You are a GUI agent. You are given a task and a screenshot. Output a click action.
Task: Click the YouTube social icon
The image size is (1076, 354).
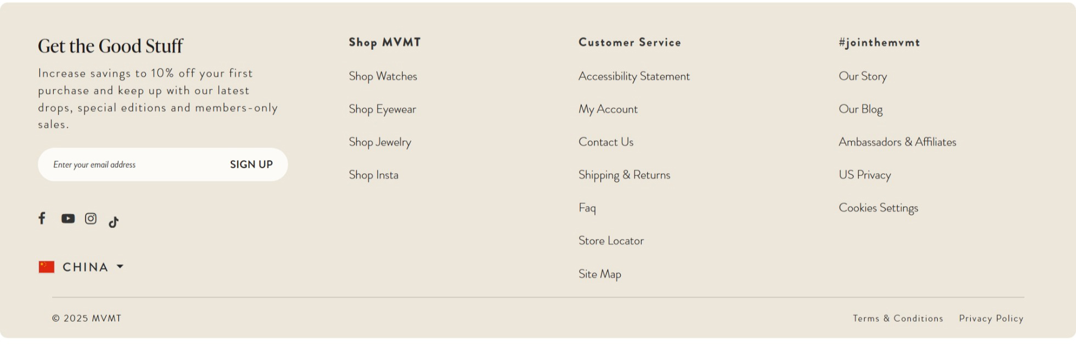(x=68, y=219)
